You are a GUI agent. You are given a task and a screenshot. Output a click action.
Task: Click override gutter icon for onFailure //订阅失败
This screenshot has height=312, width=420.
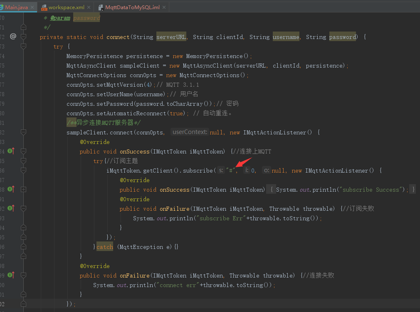coord(11,208)
